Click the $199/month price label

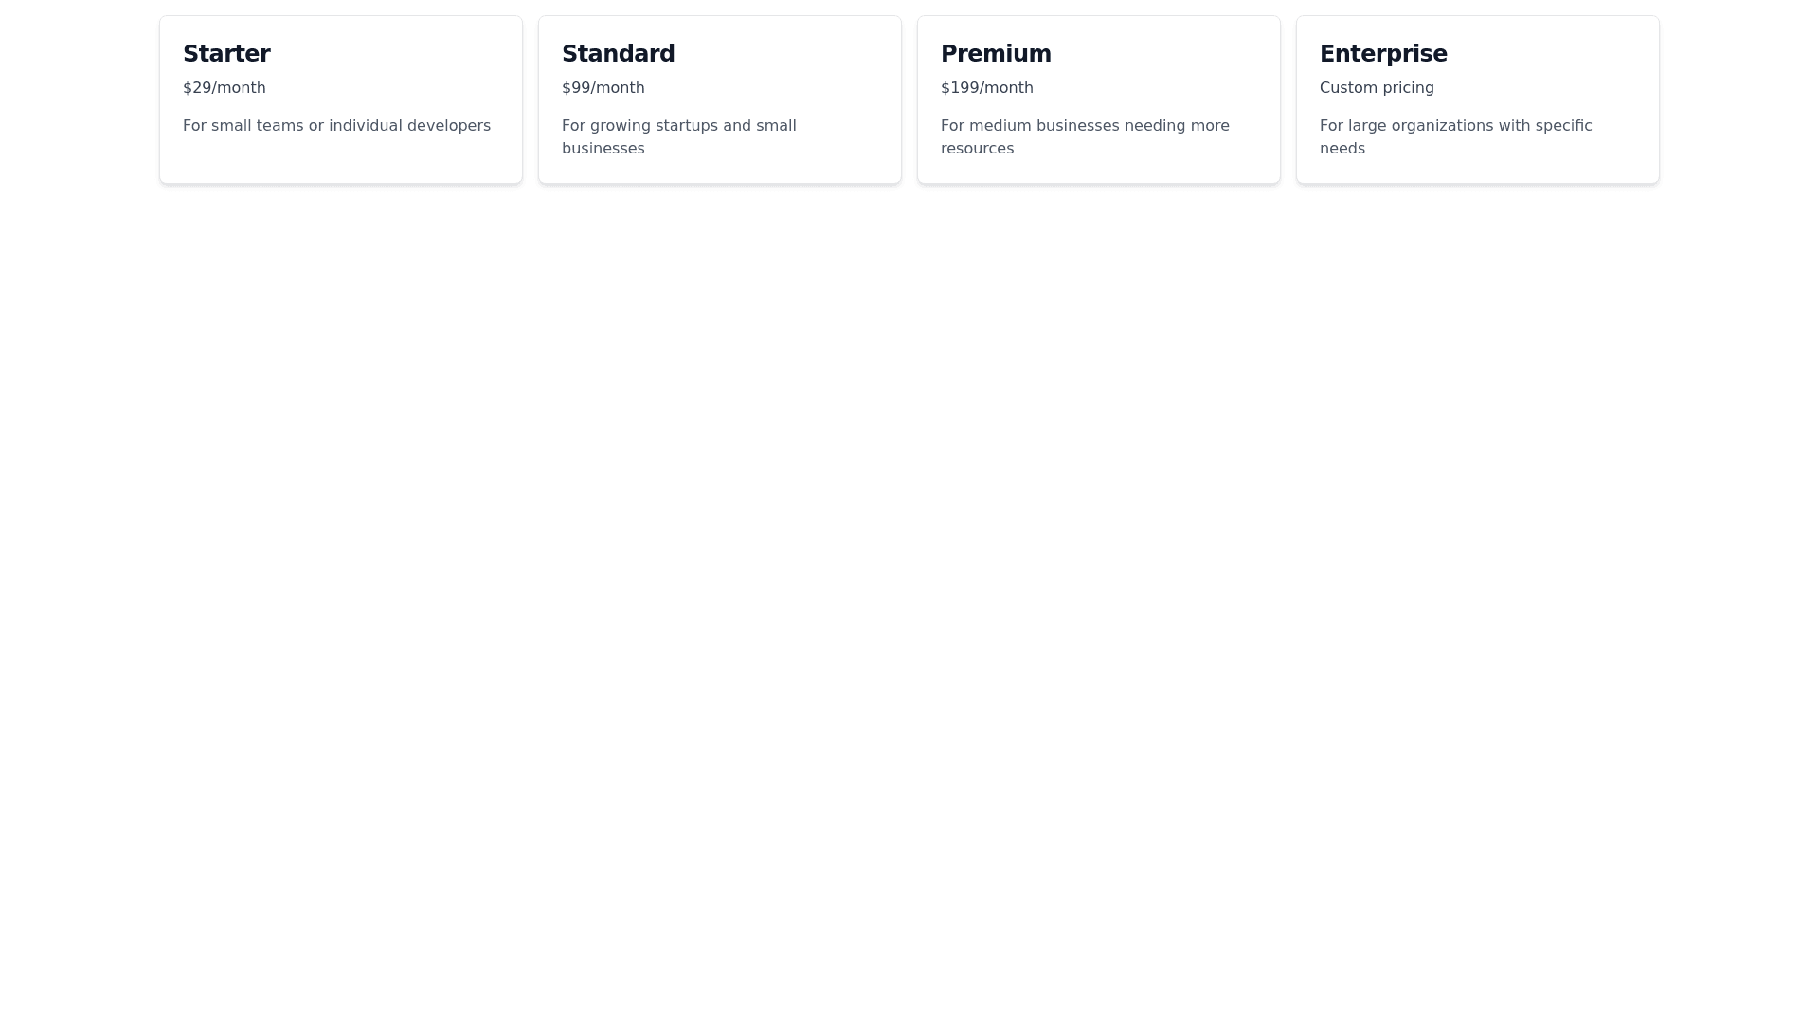coord(986,88)
